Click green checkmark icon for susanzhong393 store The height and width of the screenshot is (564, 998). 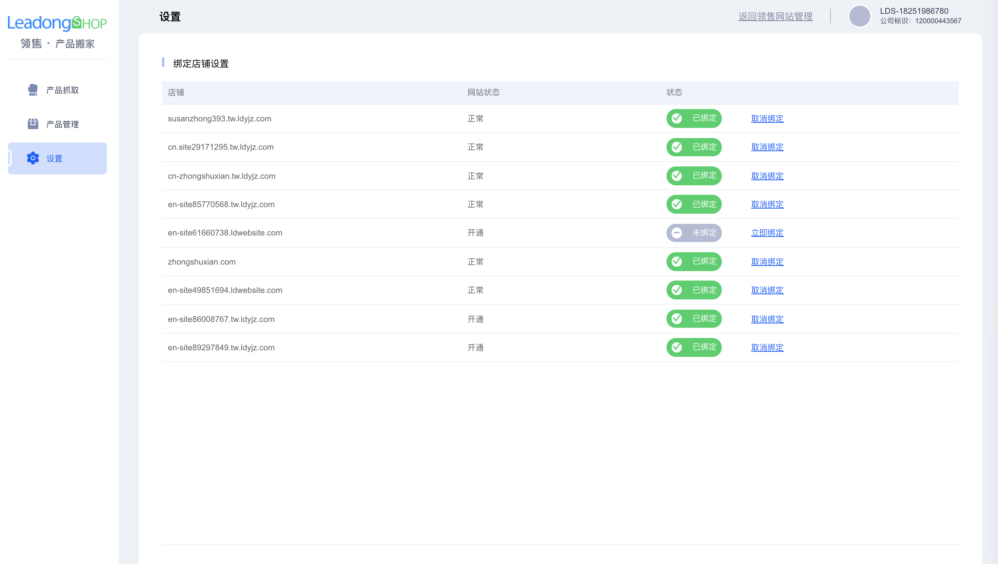click(677, 118)
